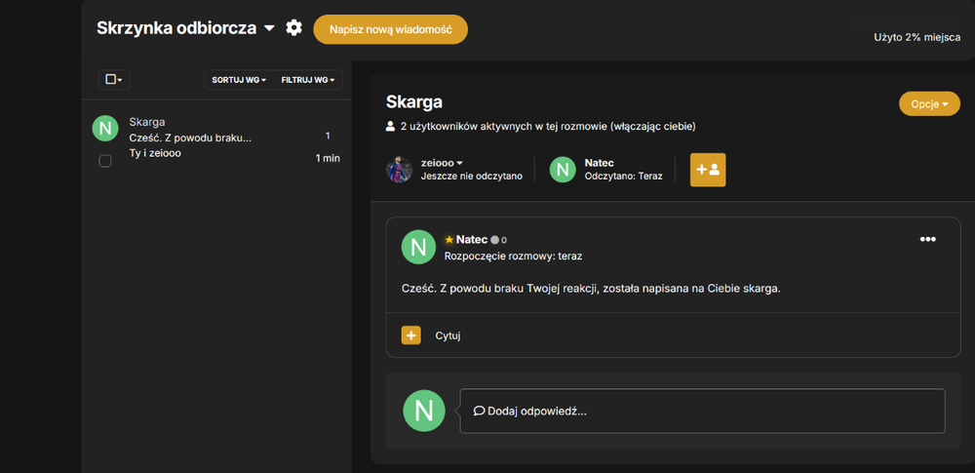975x473 pixels.
Task: Click the yellow plus multiquote icon
Action: pos(411,335)
